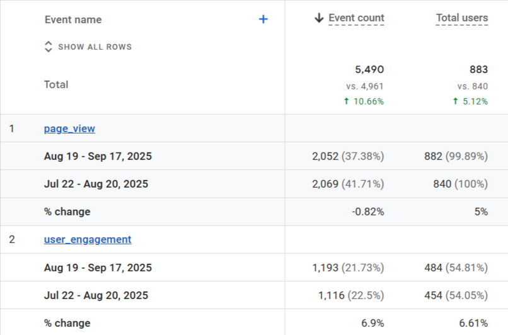Open the user_engagement event link

coord(88,239)
